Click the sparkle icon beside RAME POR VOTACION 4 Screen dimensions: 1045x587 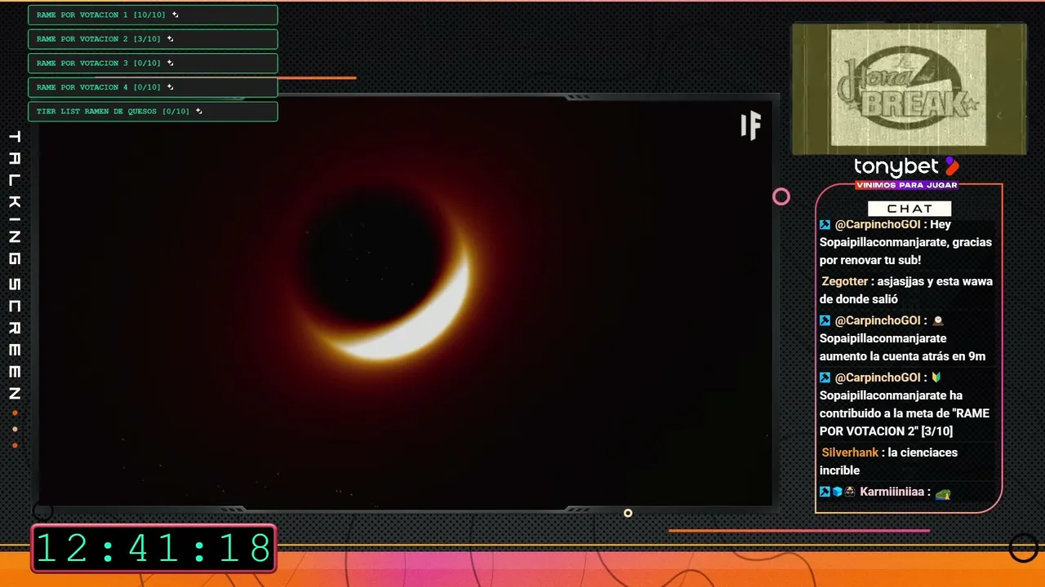click(x=171, y=86)
